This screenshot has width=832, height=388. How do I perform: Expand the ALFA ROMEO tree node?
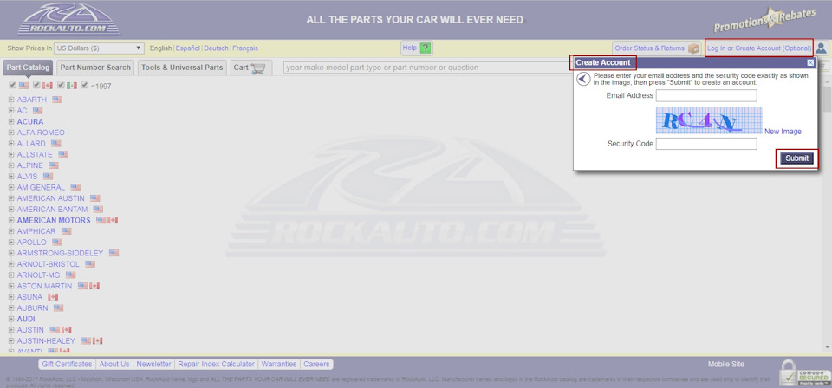[x=11, y=133]
